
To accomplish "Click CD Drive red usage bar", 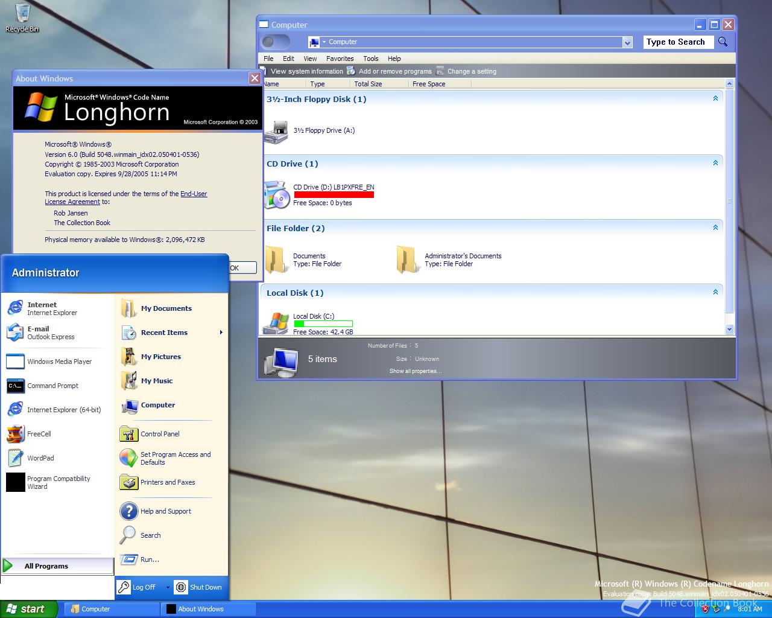I will (x=334, y=195).
